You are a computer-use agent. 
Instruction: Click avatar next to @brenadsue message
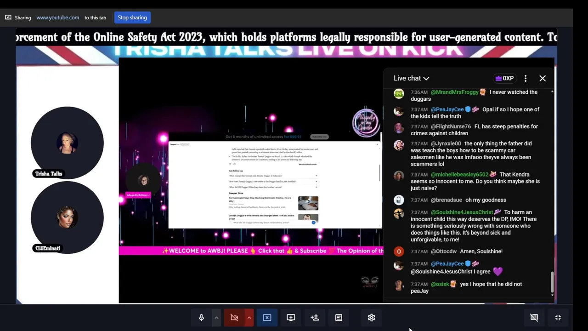click(x=399, y=200)
